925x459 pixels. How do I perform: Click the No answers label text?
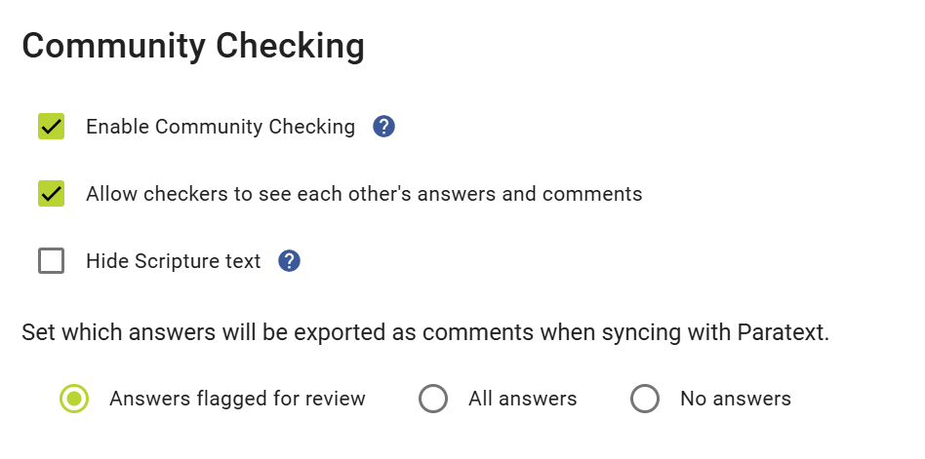(736, 399)
